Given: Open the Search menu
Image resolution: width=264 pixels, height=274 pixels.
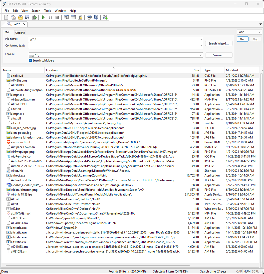Looking at the screenshot, I should tap(36, 11).
